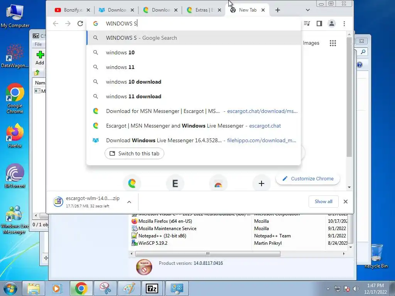This screenshot has width=395, height=296.
Task: Reload the page in Chrome
Action: tap(80, 24)
